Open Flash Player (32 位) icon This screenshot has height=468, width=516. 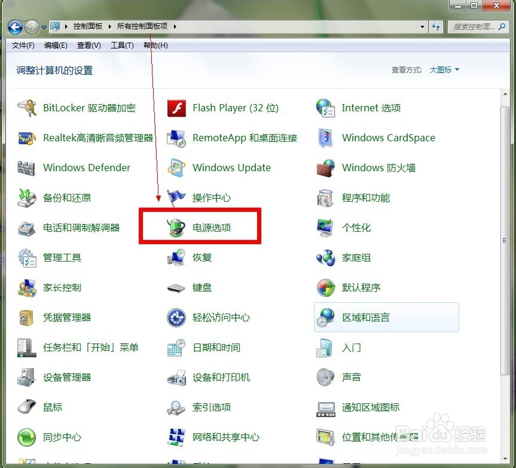[176, 108]
